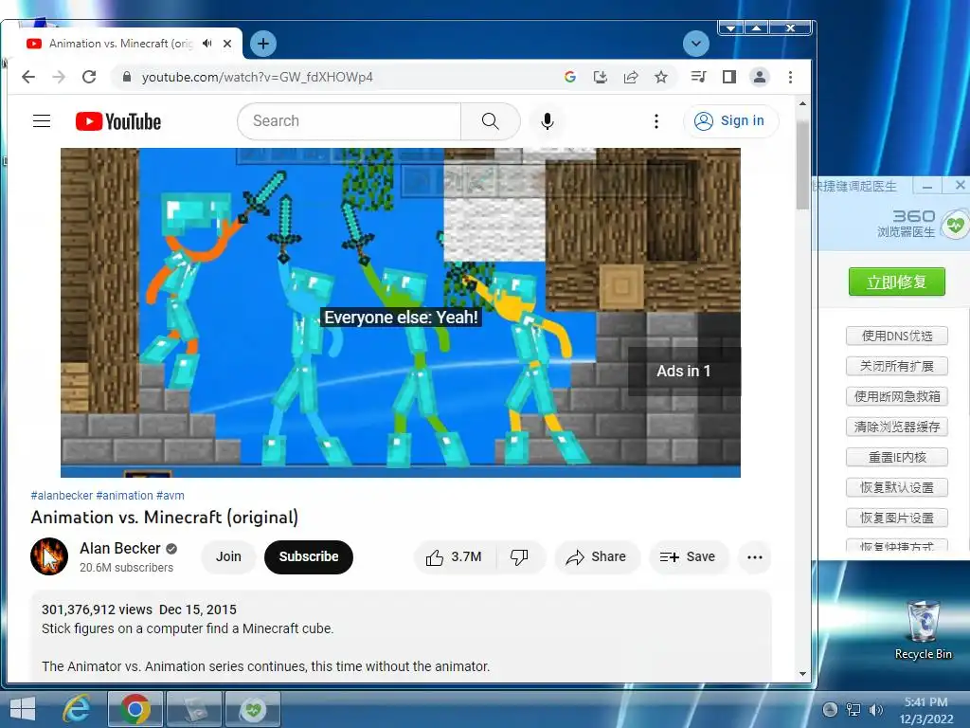Click 使用断网急救箱 in 360 panel
Viewport: 970px width, 728px height.
896,396
